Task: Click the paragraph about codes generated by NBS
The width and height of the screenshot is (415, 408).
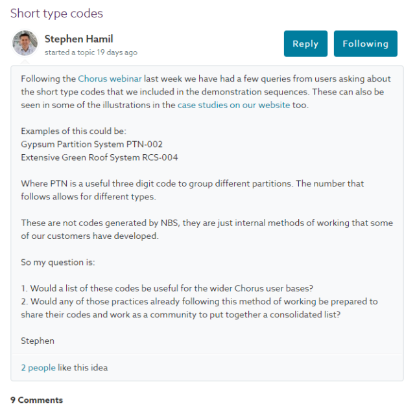Action: (207, 229)
